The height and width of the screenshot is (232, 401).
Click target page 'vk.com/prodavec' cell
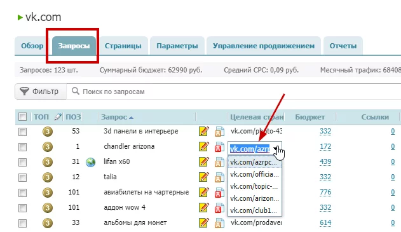[x=256, y=223]
